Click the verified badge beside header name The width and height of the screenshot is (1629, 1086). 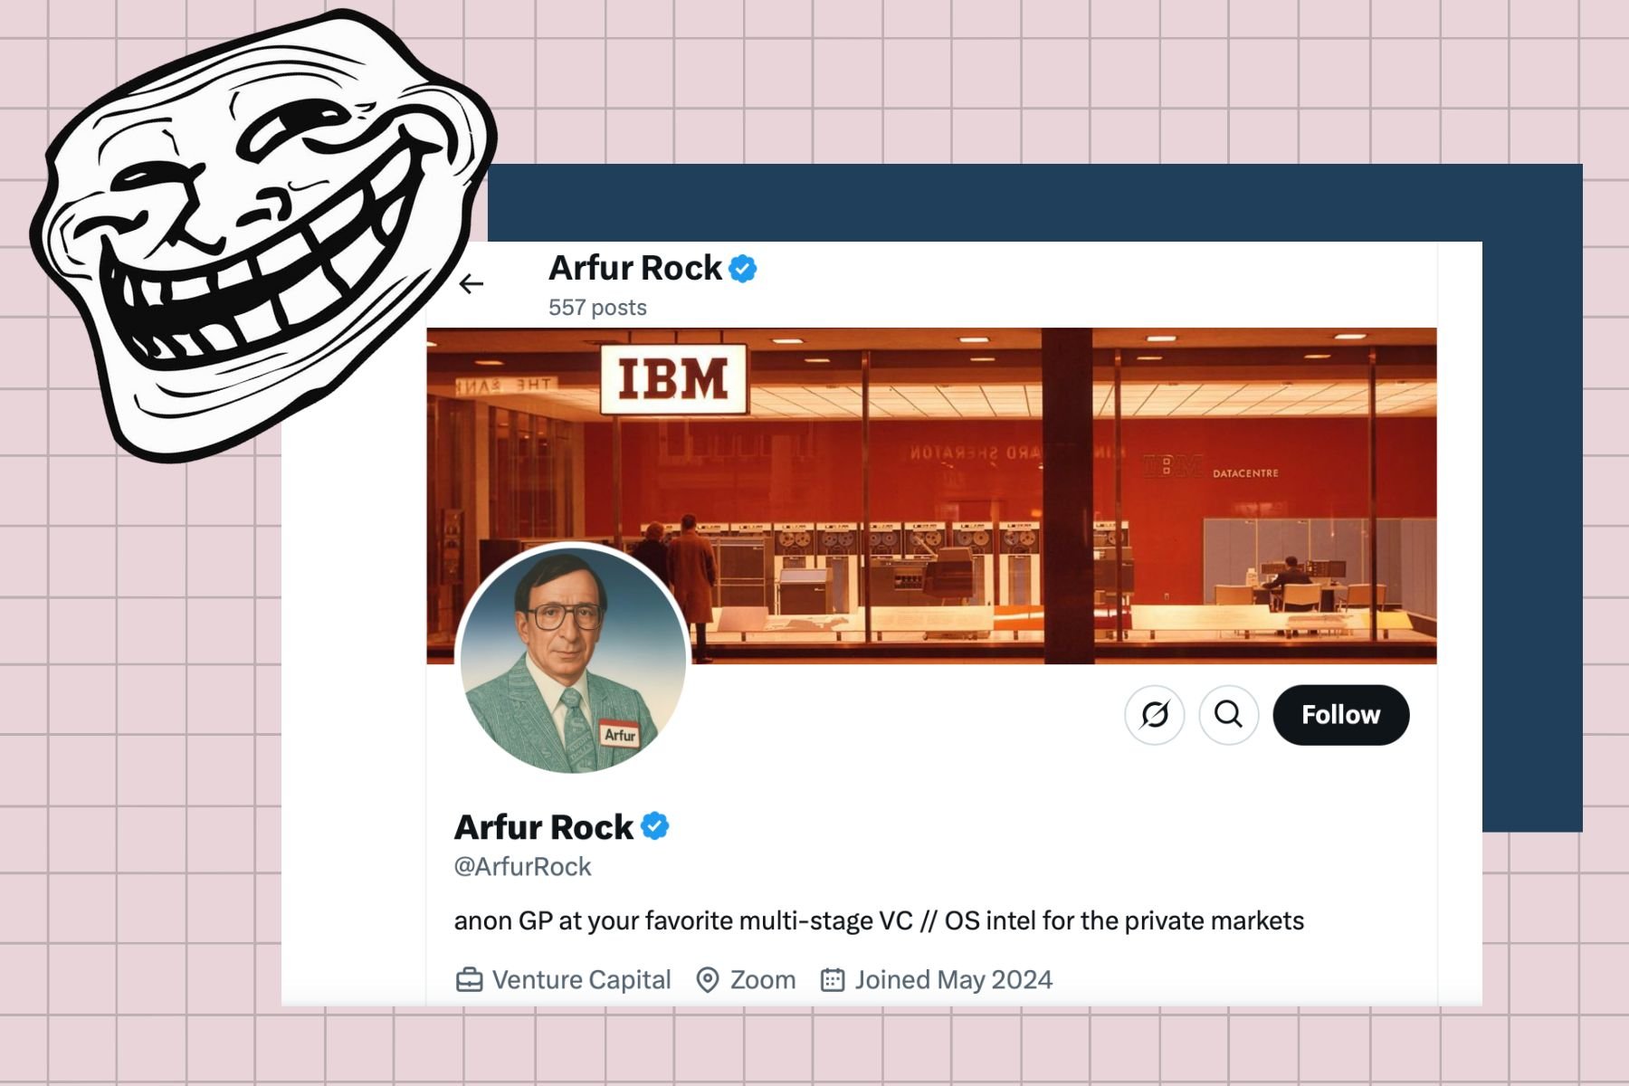pos(743,269)
